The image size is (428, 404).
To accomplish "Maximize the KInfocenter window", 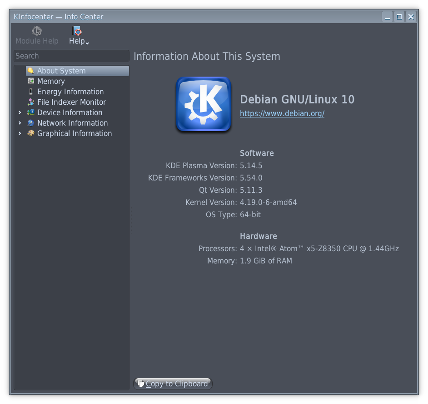I will (x=399, y=17).
